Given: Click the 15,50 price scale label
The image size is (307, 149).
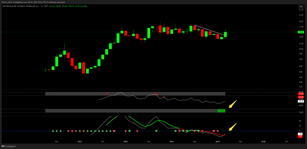Looking at the screenshot, I should pos(301,37).
